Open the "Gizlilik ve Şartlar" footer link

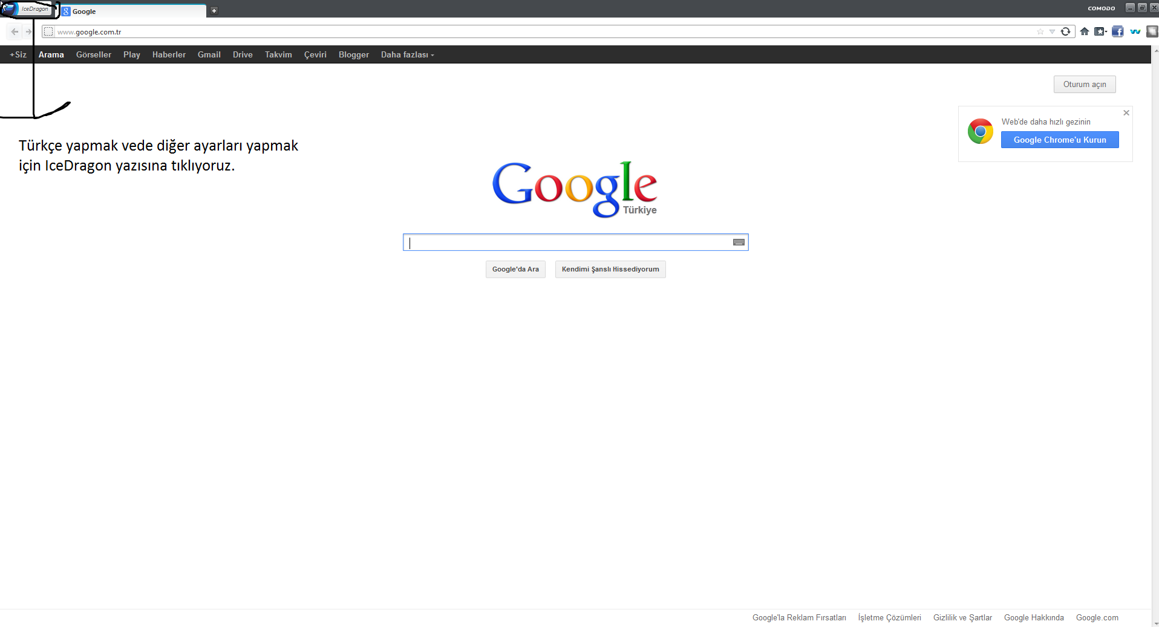pyautogui.click(x=962, y=618)
